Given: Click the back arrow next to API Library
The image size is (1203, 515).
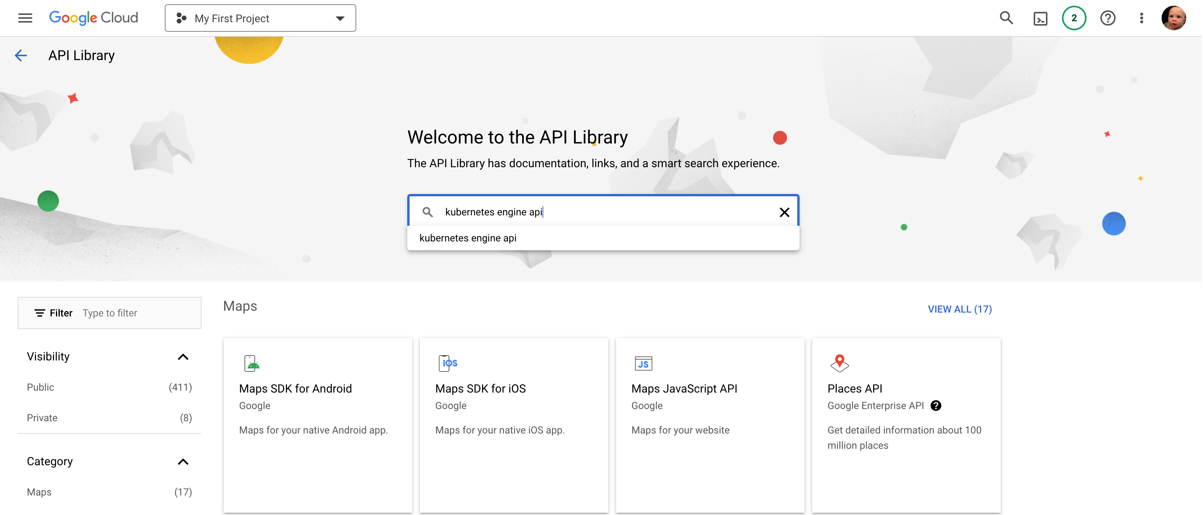Looking at the screenshot, I should 21,55.
